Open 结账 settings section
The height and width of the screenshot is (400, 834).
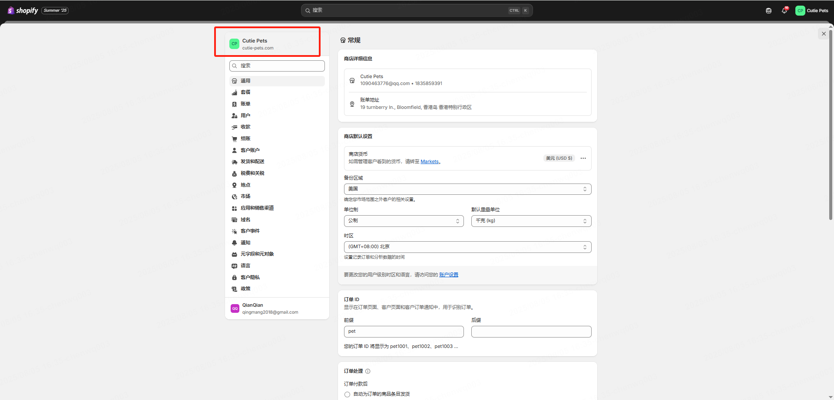[x=277, y=139]
